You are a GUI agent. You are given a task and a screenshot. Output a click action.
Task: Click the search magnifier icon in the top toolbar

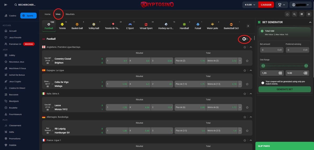click(295, 14)
